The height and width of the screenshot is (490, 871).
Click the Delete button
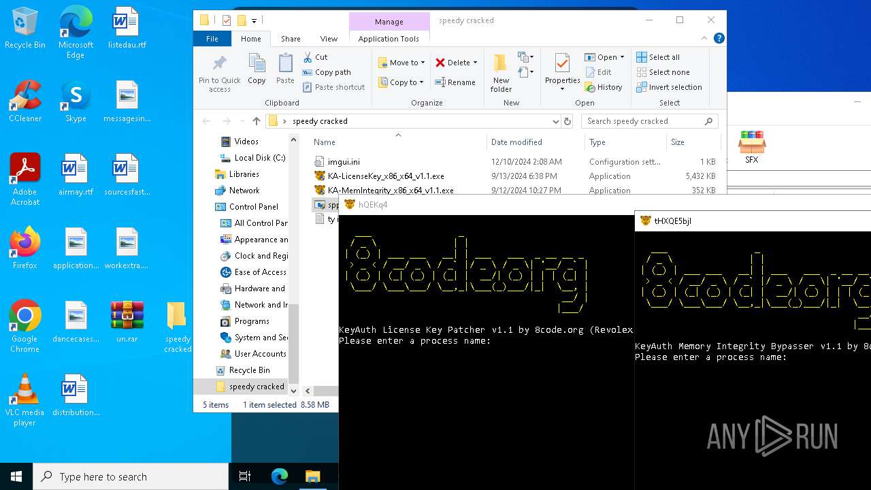453,63
